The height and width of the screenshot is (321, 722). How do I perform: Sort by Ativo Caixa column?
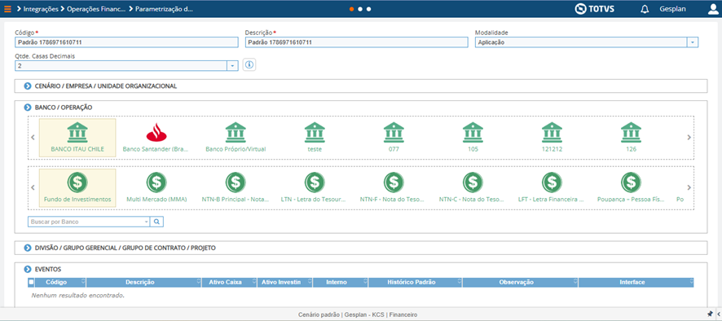click(229, 283)
